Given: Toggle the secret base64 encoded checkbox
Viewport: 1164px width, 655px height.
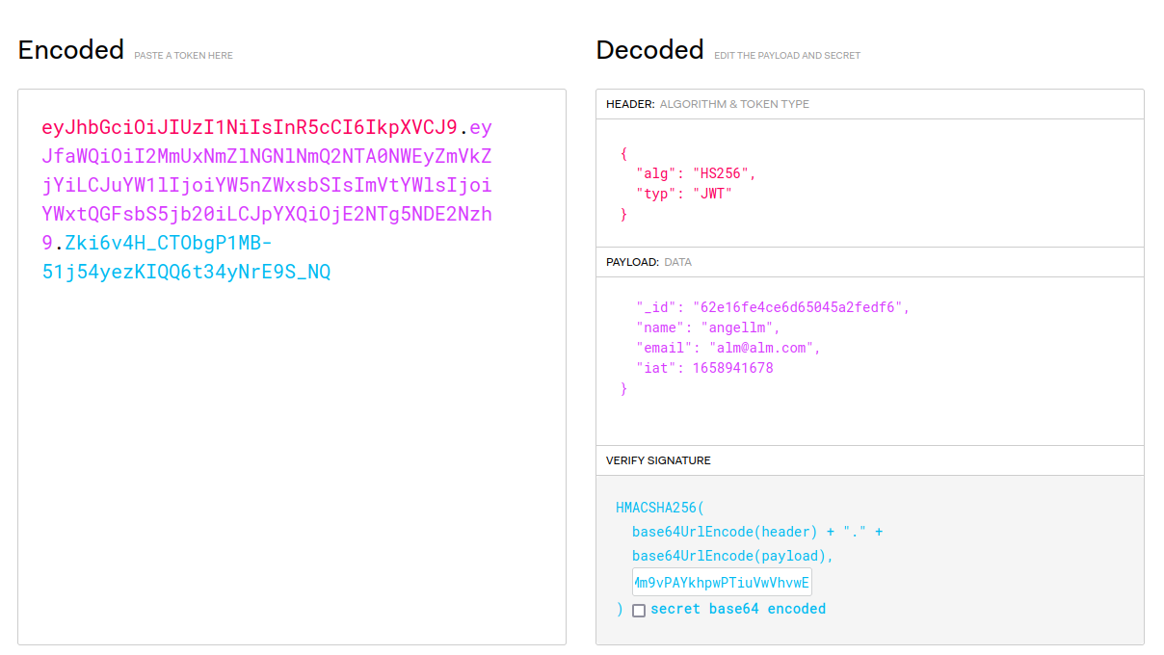Looking at the screenshot, I should [639, 610].
